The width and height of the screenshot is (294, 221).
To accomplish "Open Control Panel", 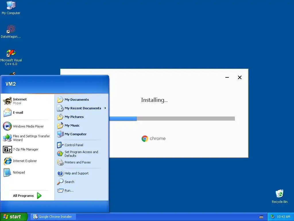I will [82, 145].
